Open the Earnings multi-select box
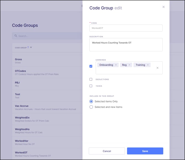The height and width of the screenshot is (160, 185). pyautogui.click(x=129, y=68)
